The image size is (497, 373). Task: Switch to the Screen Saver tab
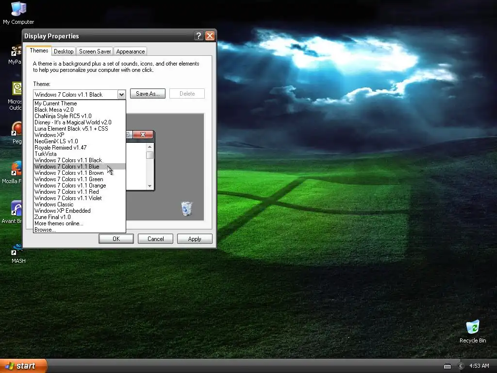pyautogui.click(x=95, y=51)
